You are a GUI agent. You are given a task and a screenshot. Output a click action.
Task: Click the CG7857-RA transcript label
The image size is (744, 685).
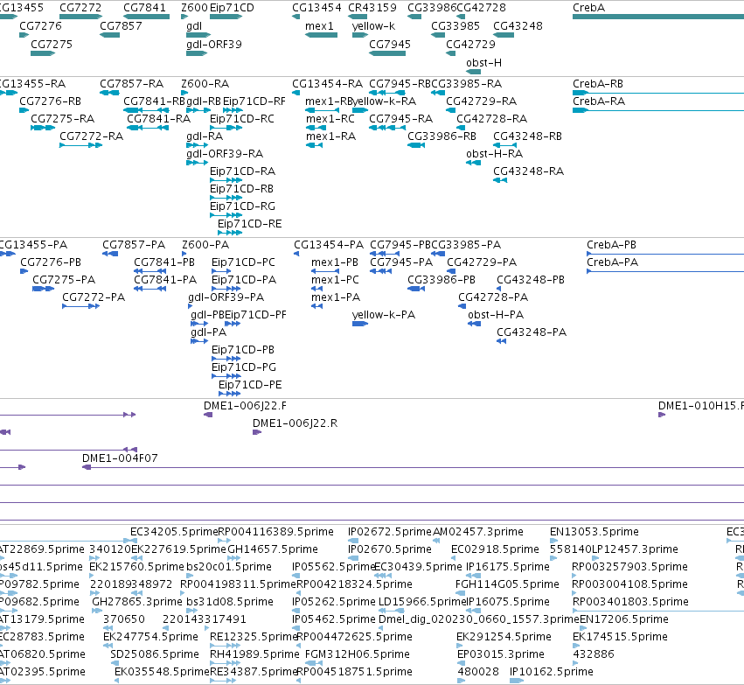point(131,84)
